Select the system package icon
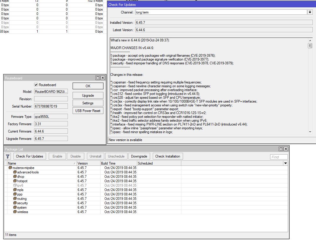316x241 pixels. coord(15,207)
